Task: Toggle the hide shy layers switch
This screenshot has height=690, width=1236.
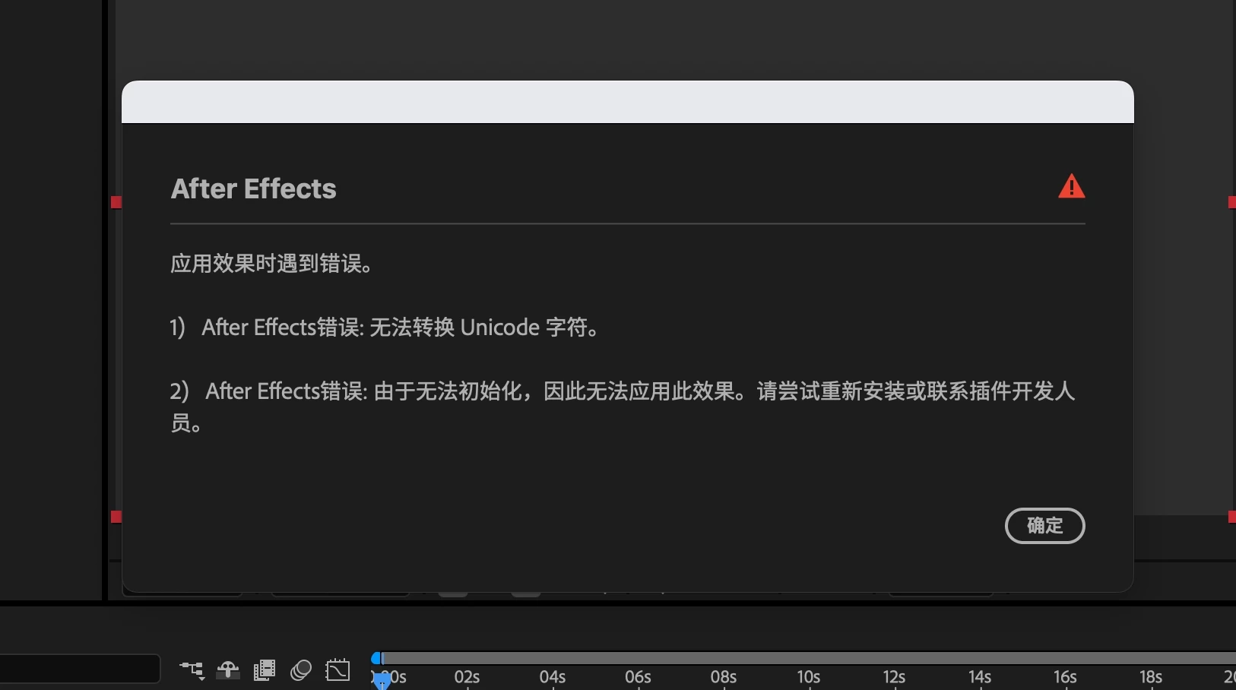Action: pyautogui.click(x=228, y=670)
